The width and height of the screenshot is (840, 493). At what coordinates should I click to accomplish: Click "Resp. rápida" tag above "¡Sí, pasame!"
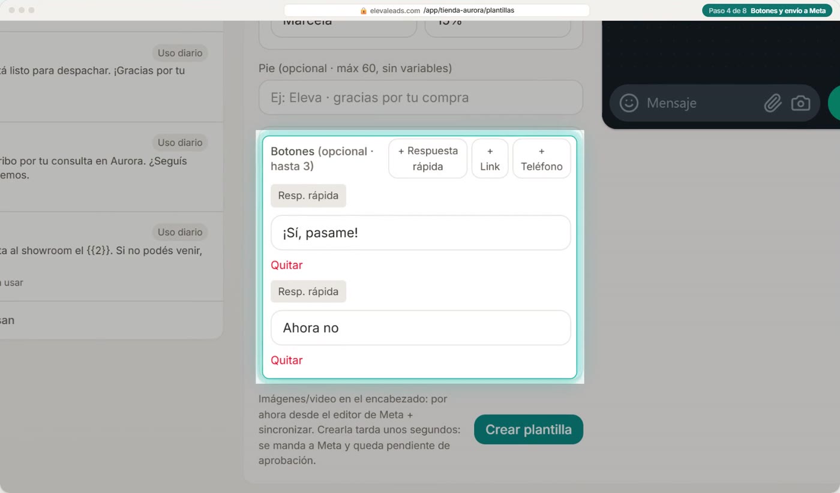(x=308, y=196)
